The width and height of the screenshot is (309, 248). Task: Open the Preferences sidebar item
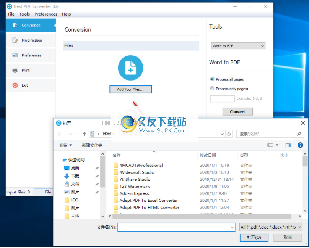click(x=31, y=55)
